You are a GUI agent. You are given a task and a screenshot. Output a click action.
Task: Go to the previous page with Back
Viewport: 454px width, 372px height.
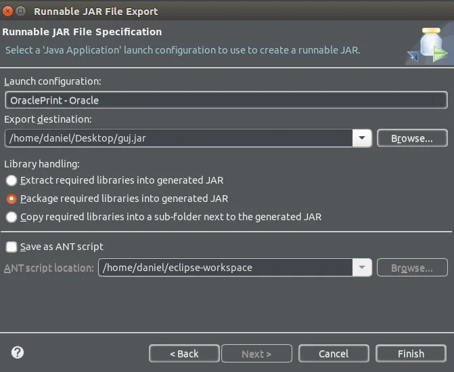pos(184,354)
